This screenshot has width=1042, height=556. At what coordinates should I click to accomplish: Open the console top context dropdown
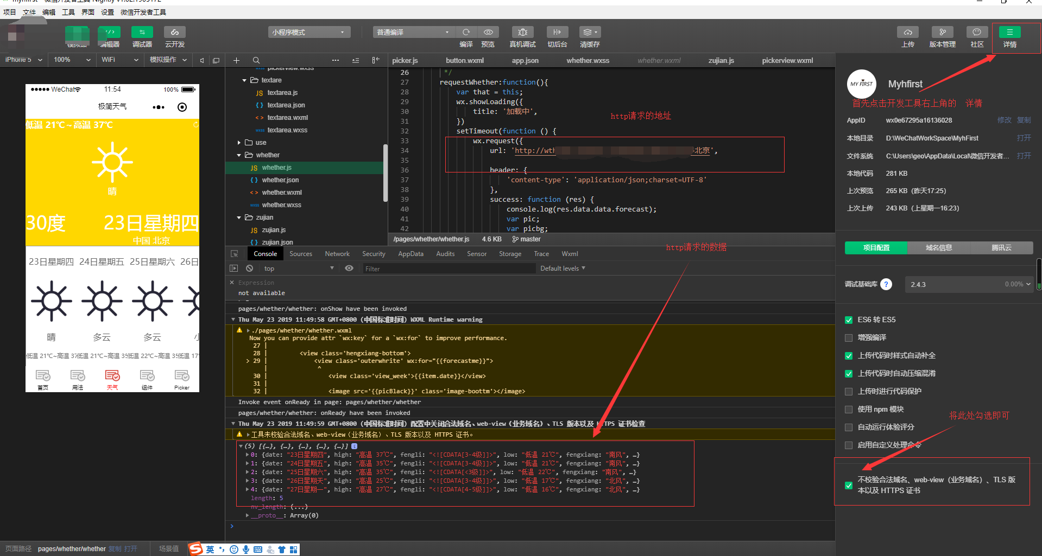299,269
